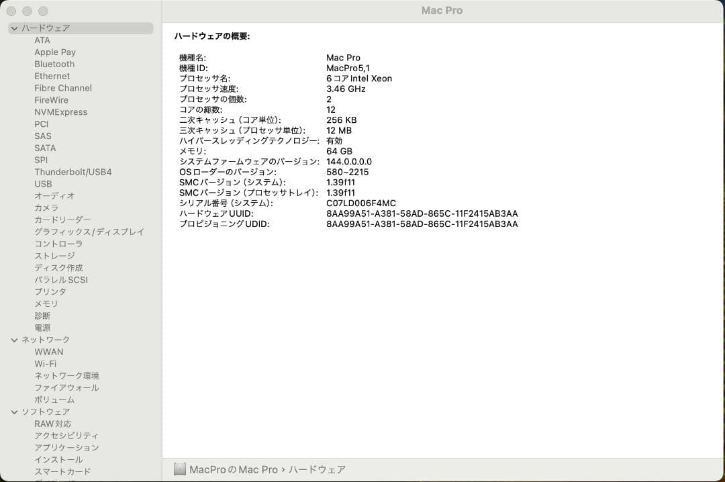Select the ソフトウェア sidebar heading
Image resolution: width=725 pixels, height=482 pixels.
(46, 412)
